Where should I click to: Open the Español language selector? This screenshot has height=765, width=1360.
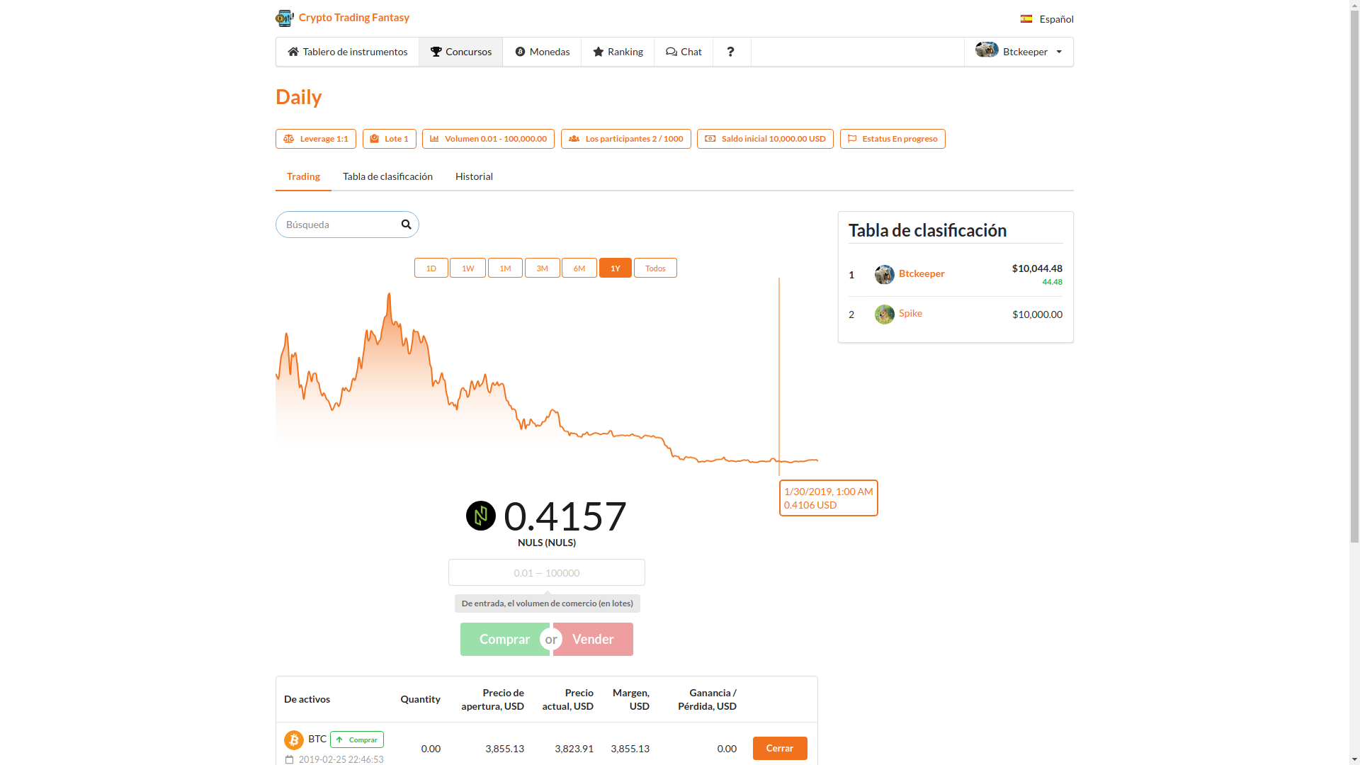coord(1056,19)
